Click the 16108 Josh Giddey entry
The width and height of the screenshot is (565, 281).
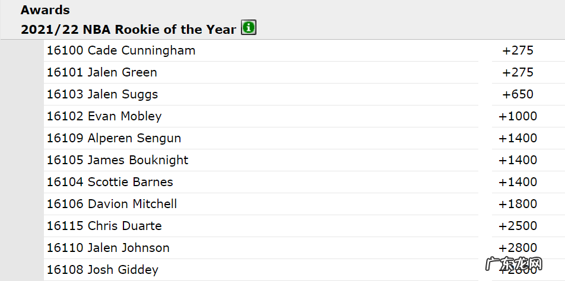coord(103,270)
